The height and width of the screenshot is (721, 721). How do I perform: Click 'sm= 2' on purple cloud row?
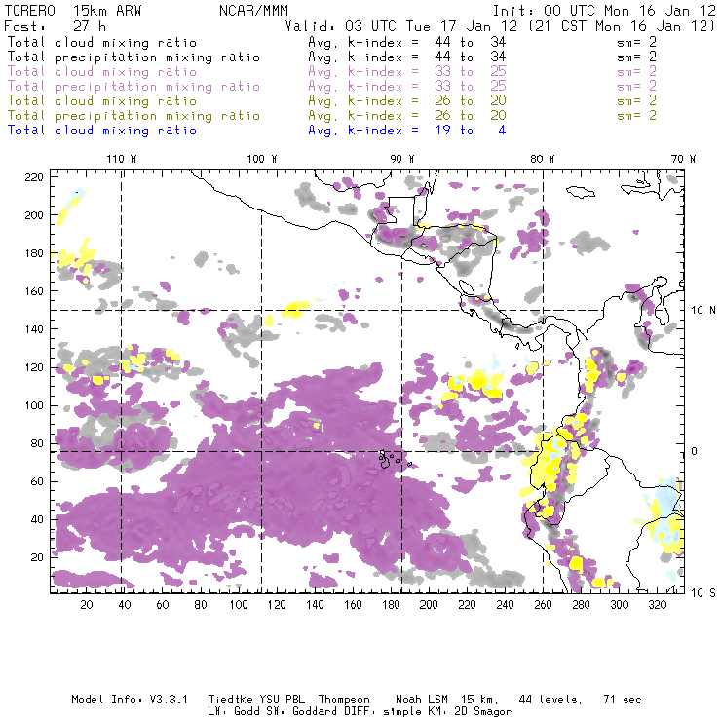pyautogui.click(x=636, y=72)
